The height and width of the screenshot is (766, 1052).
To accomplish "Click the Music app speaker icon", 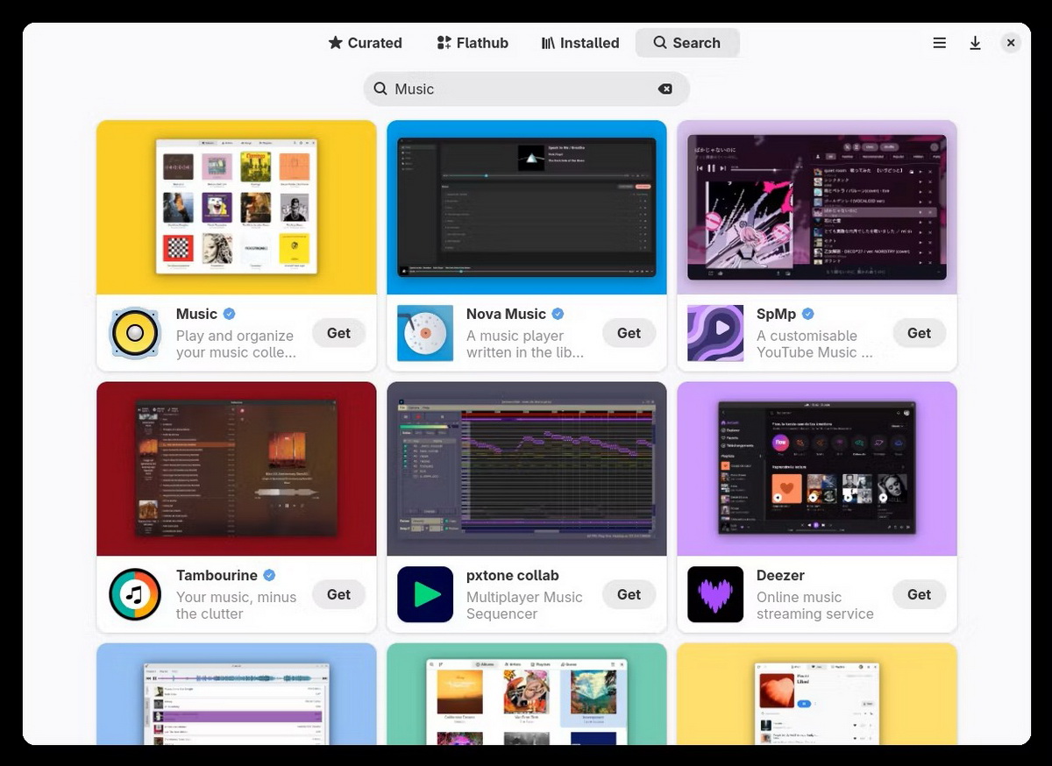I will pos(135,333).
